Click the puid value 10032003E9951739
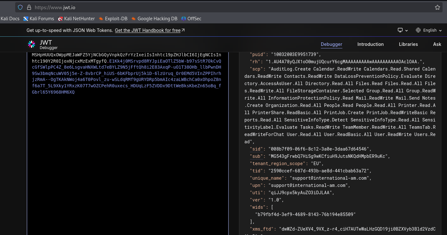Viewport: 447px width, 235px height. click(x=295, y=54)
